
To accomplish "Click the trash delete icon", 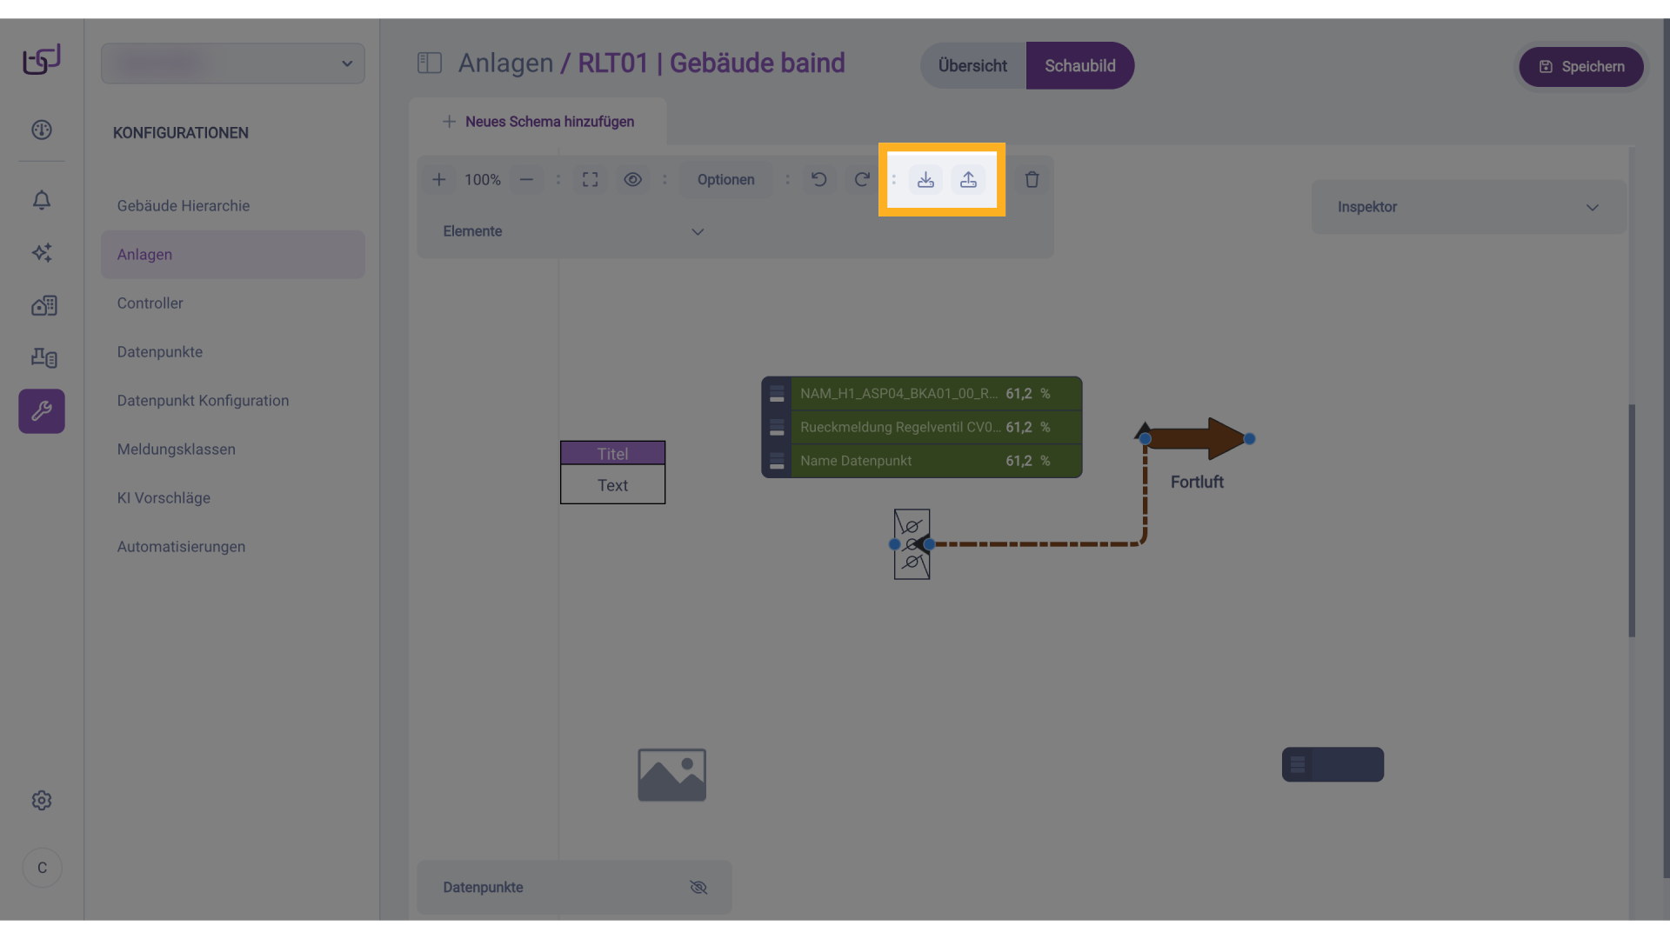I will click(1032, 180).
